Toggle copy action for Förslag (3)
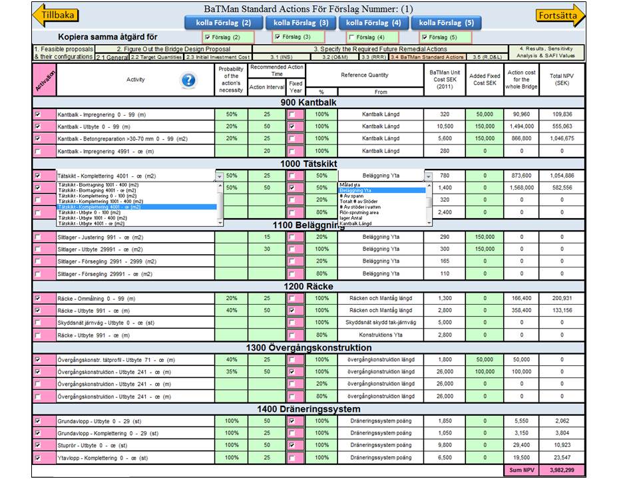The width and height of the screenshot is (639, 479). [x=278, y=37]
